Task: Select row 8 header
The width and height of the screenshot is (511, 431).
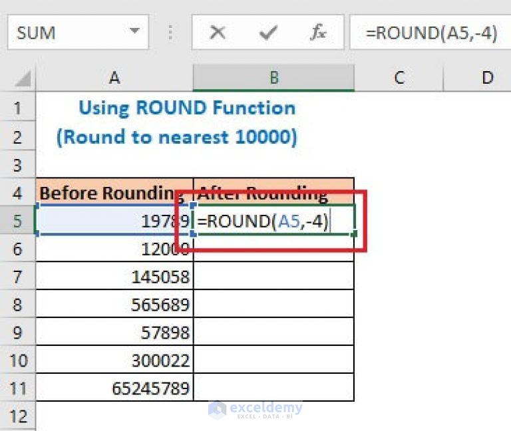Action: pyautogui.click(x=17, y=304)
